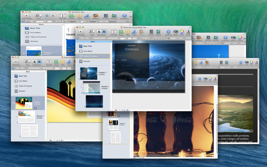Click Media icon in Historical geography5 toolbar
This screenshot has width=267, height=167.
(176, 32)
